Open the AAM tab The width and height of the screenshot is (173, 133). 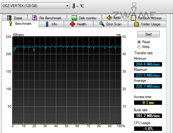click(114, 18)
